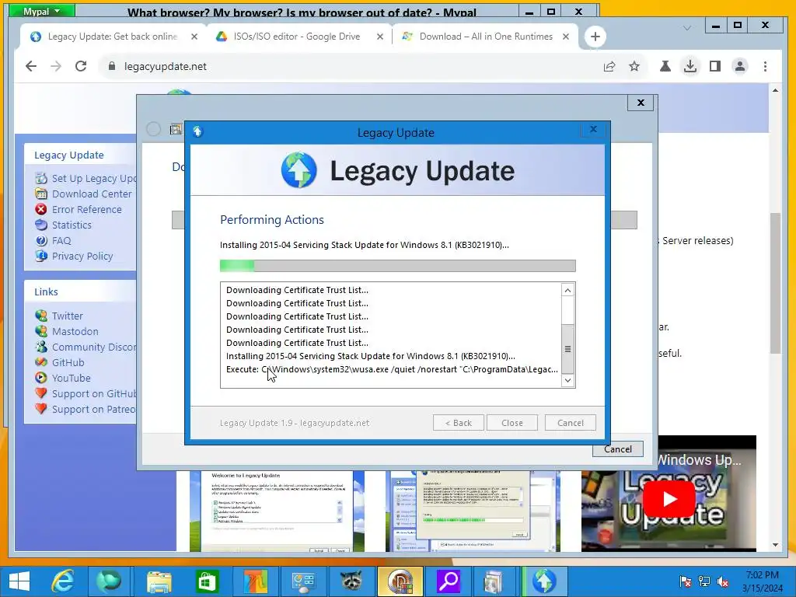Click the network tray icon
The height and width of the screenshot is (597, 796).
pos(704,581)
